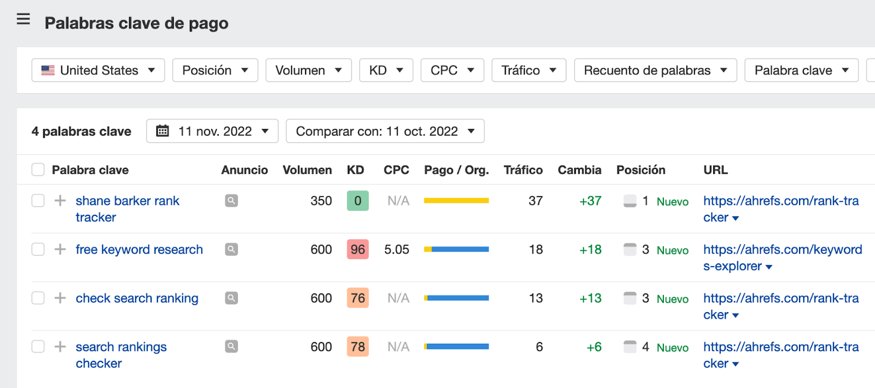Click ad preview icon for shane barker rank tracker

pos(231,201)
